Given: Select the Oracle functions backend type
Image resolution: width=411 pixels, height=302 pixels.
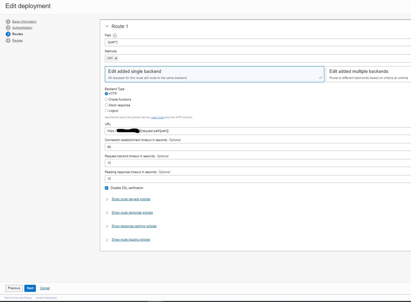Looking at the screenshot, I should pyautogui.click(x=106, y=99).
